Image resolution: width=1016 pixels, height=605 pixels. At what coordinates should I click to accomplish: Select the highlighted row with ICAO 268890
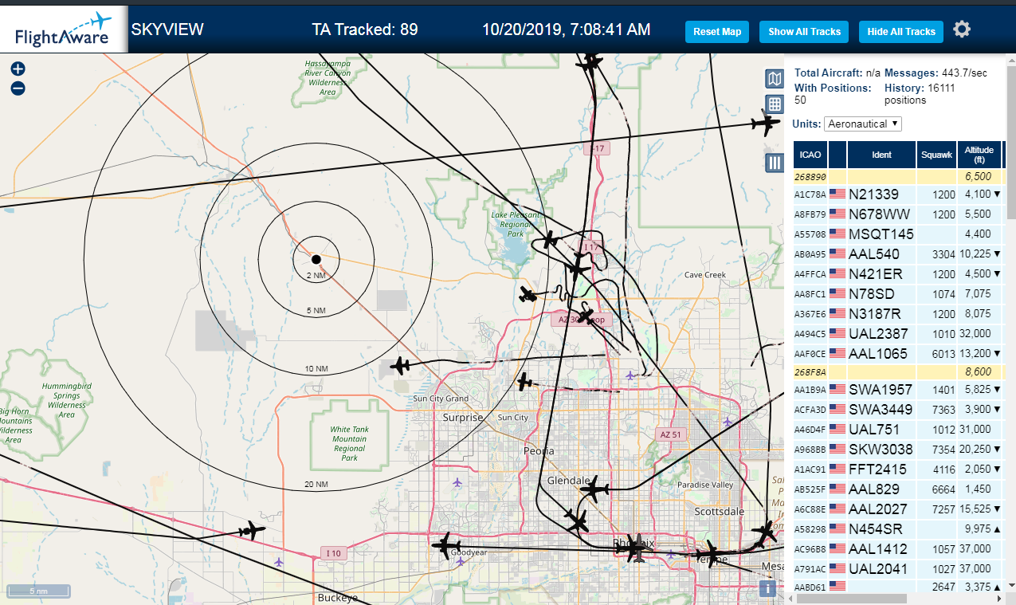tap(899, 177)
